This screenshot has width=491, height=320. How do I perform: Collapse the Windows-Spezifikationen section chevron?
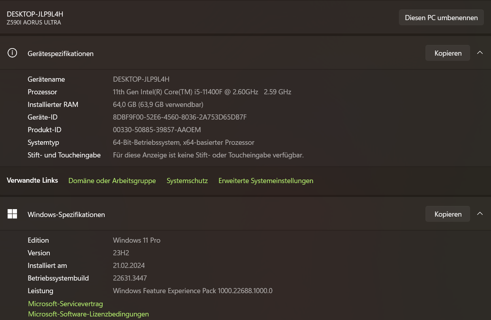pyautogui.click(x=480, y=214)
